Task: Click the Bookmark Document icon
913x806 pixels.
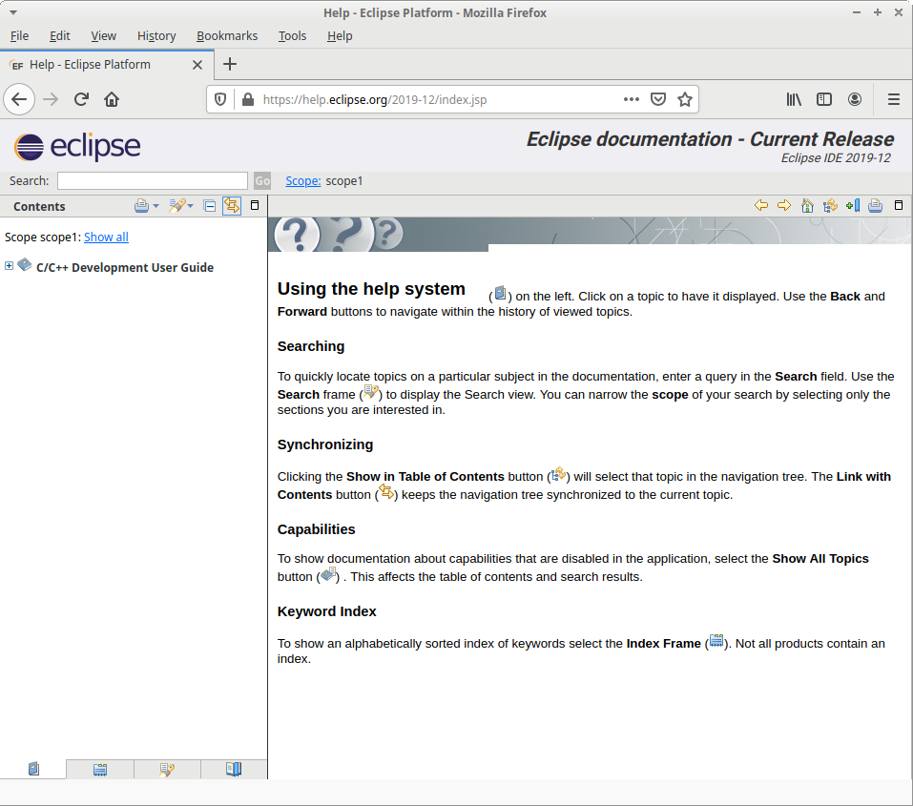Action: 853,205
